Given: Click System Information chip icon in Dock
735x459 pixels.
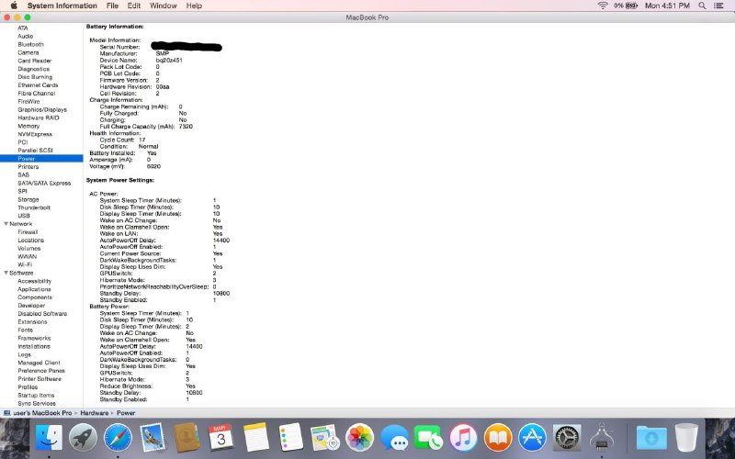Looking at the screenshot, I should pos(602,438).
